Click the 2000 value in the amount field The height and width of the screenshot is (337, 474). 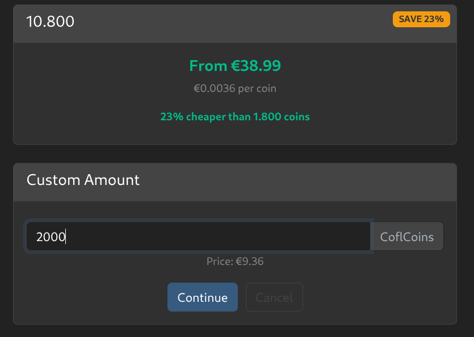51,237
